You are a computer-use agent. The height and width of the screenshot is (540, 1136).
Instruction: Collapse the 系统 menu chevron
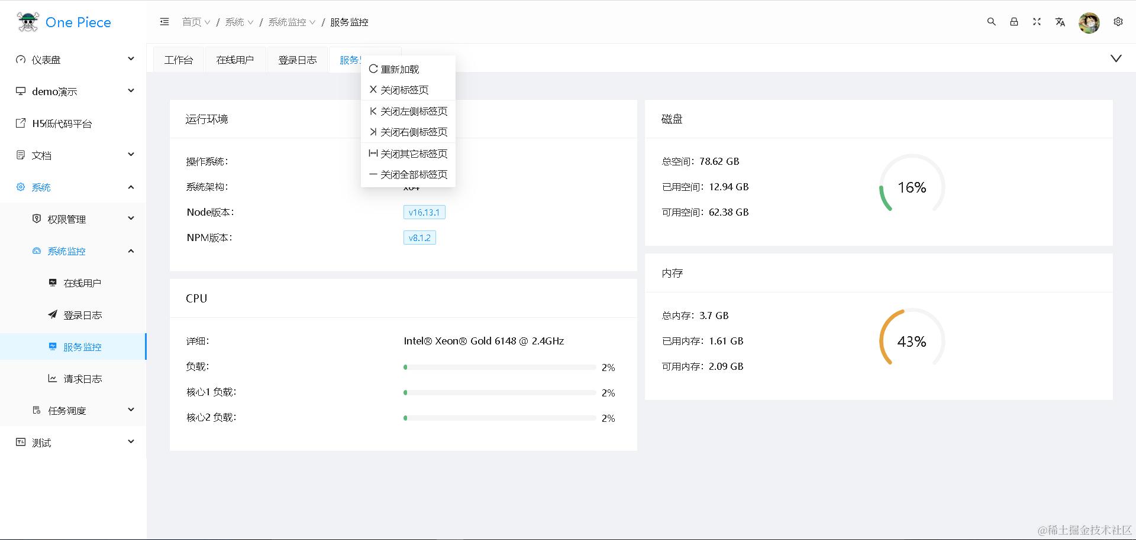(131, 187)
